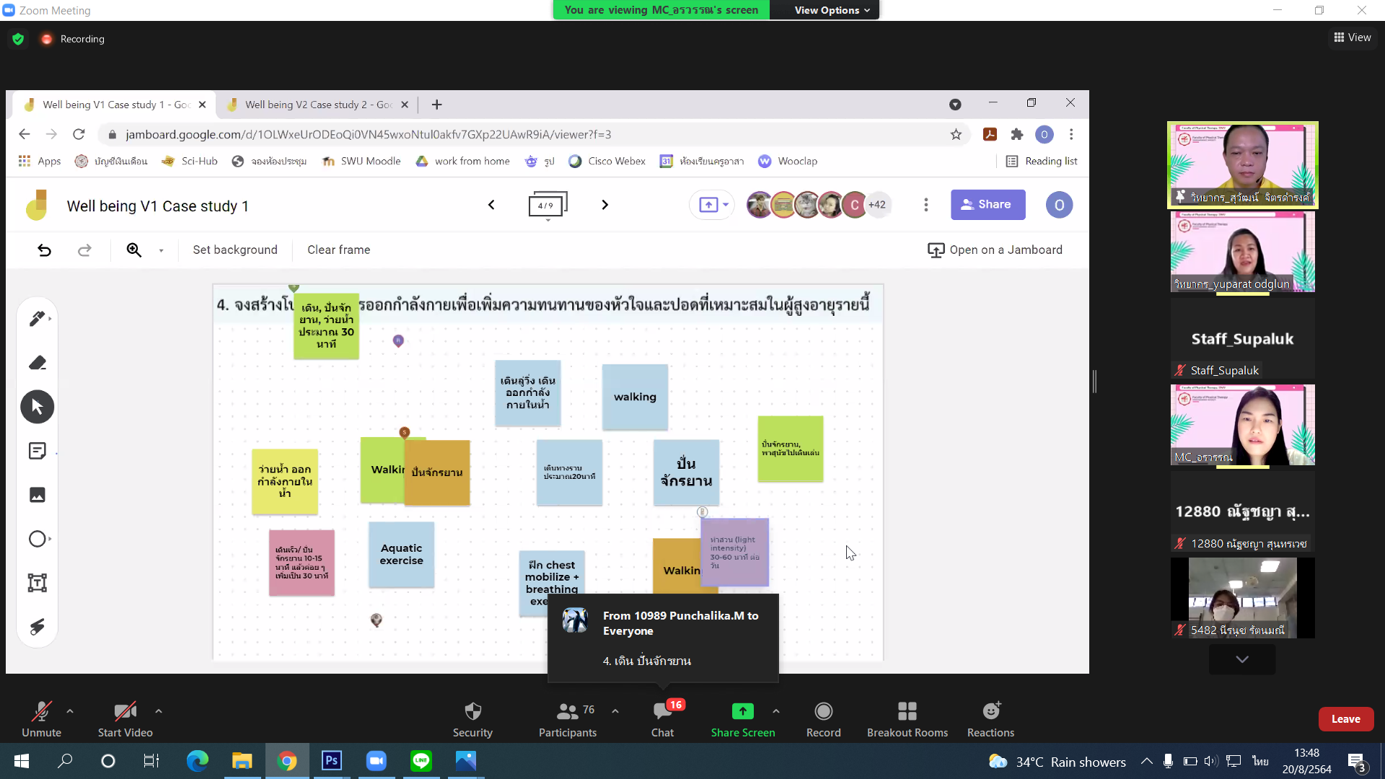1385x779 pixels.
Task: Select the text box tool
Action: click(x=37, y=583)
